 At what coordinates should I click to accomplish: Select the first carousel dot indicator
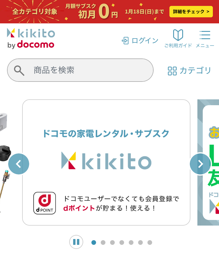(x=94, y=243)
